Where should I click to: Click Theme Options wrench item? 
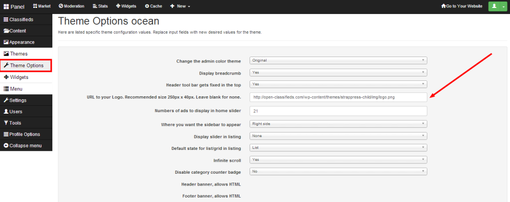coord(26,65)
